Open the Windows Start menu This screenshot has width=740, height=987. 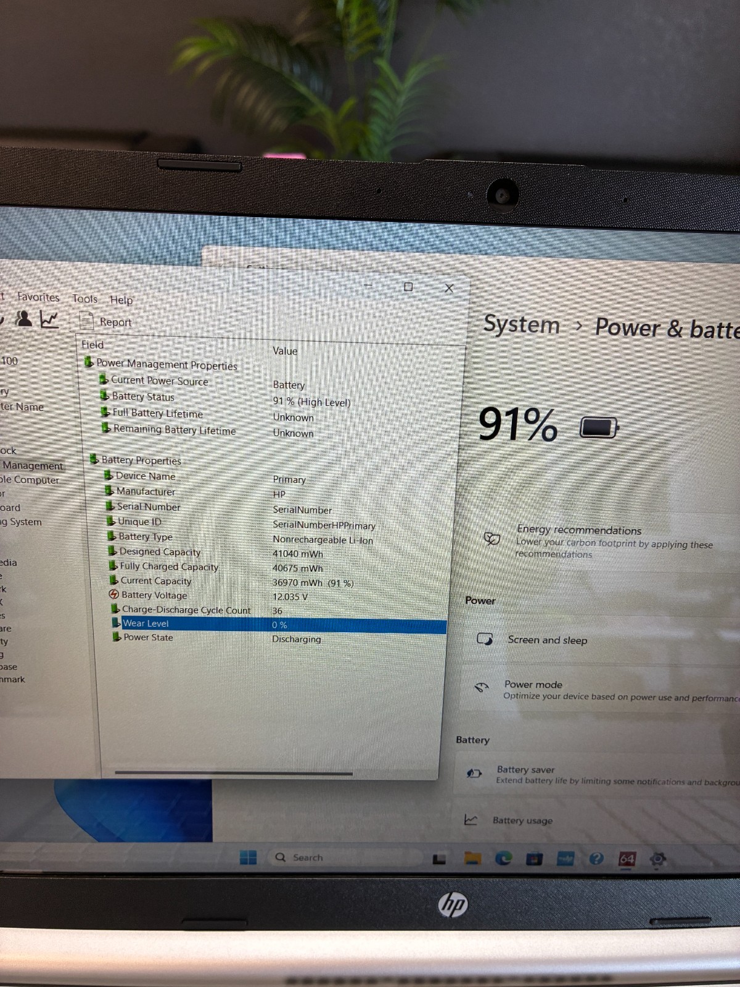click(248, 857)
